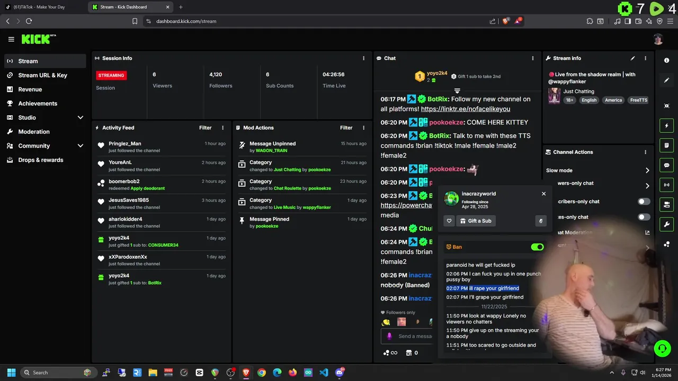Click the info icon in the right sidebar
678x381 pixels.
(x=667, y=61)
